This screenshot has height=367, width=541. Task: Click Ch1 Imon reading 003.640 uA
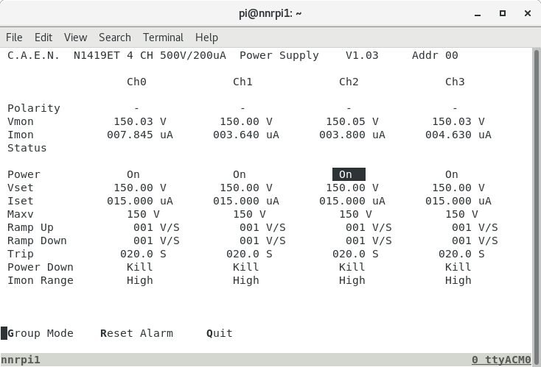pyautogui.click(x=246, y=135)
